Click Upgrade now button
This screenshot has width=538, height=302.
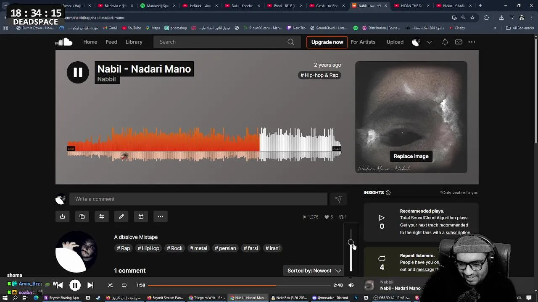pyautogui.click(x=327, y=42)
